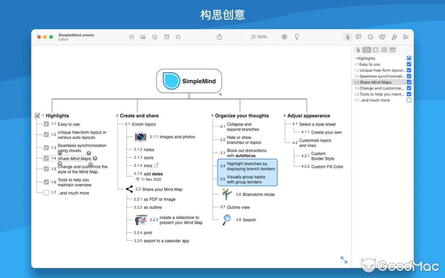
Task: Click the insert image toolbar icon
Action: [x=143, y=37]
